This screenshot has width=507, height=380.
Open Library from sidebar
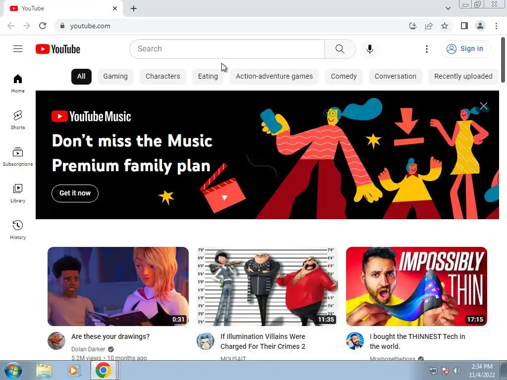tap(18, 193)
